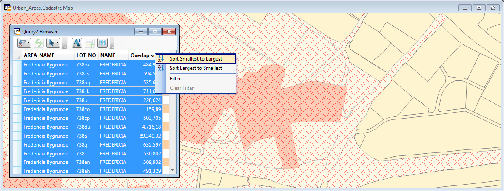The image size is (504, 191).
Task: Open the Filter... menu entry
Action: [177, 79]
